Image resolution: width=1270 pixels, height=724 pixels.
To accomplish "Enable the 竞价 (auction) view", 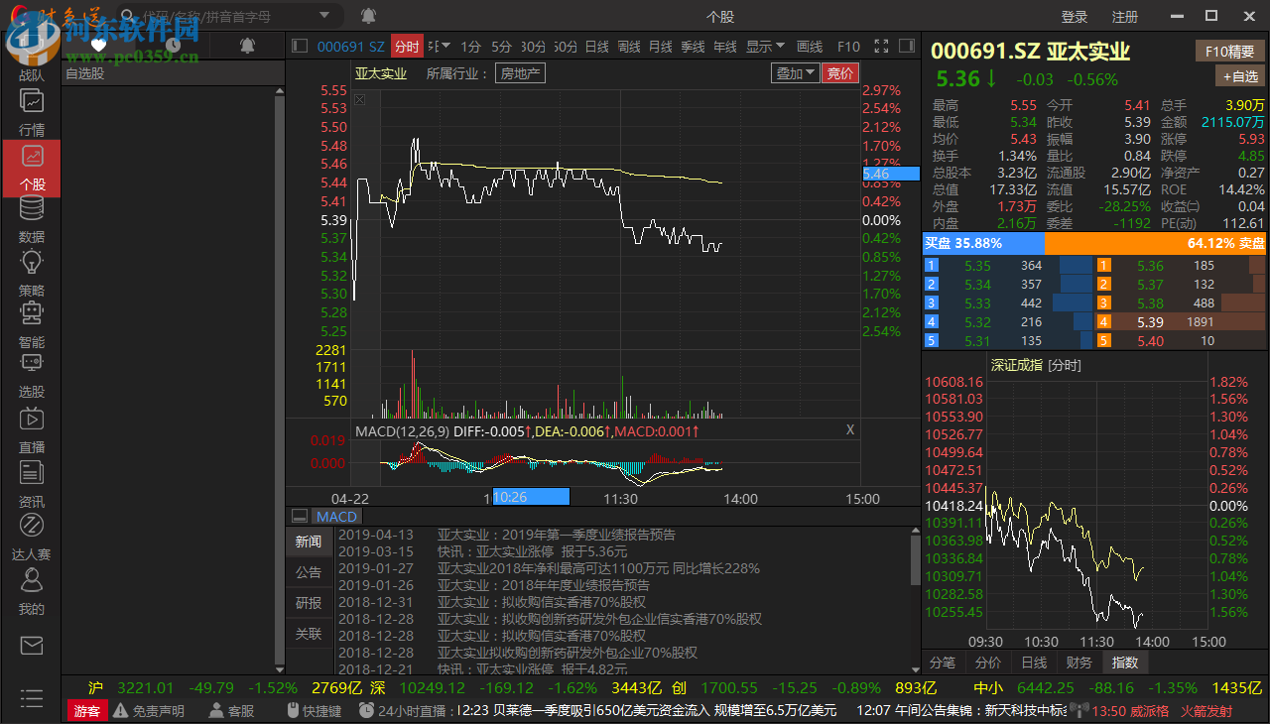I will click(x=839, y=72).
